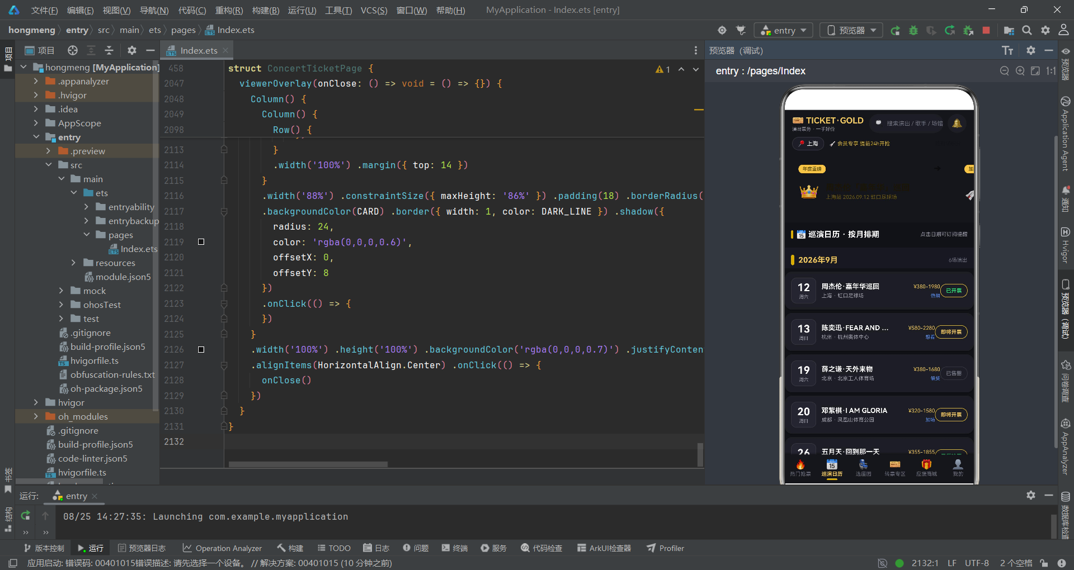Click the 上海 city selector in preview
Image resolution: width=1074 pixels, height=570 pixels.
[x=808, y=144]
